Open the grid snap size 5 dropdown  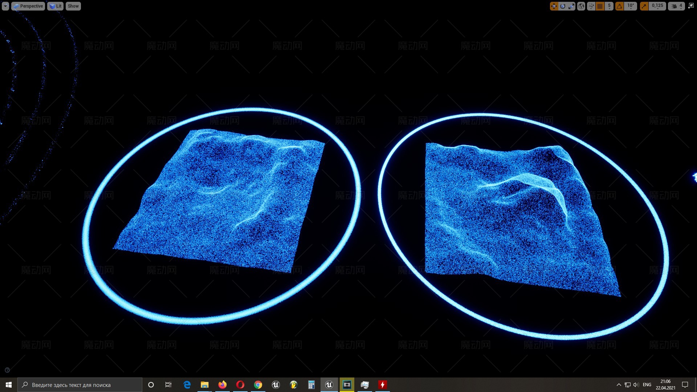(609, 6)
